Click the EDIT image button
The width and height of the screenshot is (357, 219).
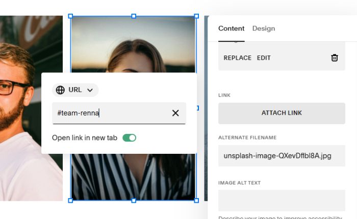(x=264, y=58)
